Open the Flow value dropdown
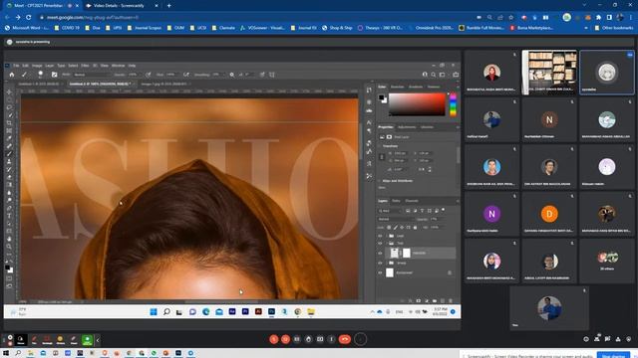Screen dimensions: 638x358 pos(171,75)
